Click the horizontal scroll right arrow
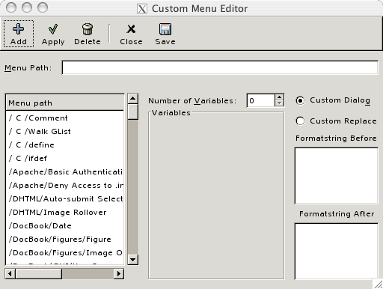This screenshot has width=383, height=289. tap(119, 273)
